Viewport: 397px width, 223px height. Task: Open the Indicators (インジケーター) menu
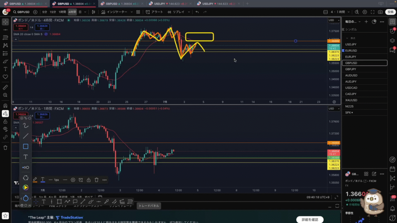tap(114, 12)
